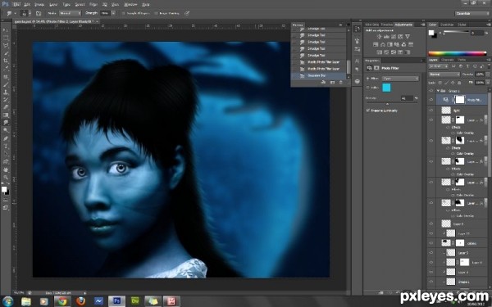Open the Window menu
This screenshot has height=307, width=492.
pyautogui.click(x=130, y=4)
